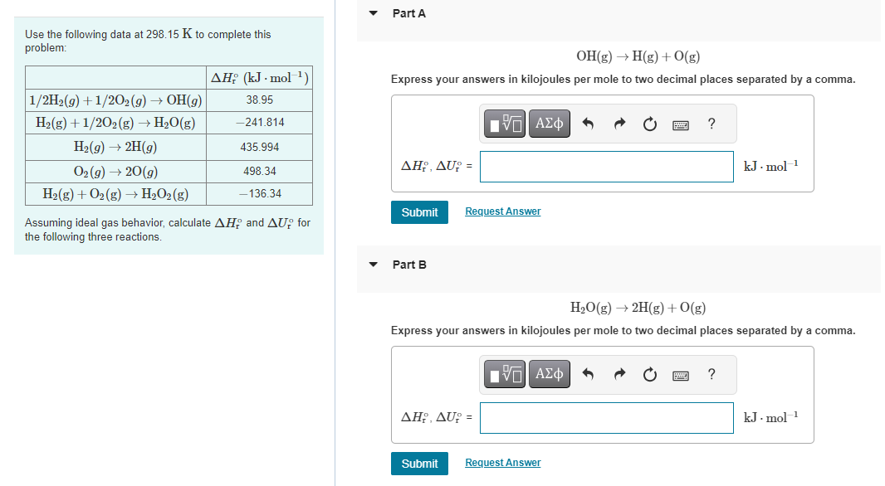Click inside the Part A answer input box
Image resolution: width=885 pixels, height=486 pixels.
coord(606,167)
